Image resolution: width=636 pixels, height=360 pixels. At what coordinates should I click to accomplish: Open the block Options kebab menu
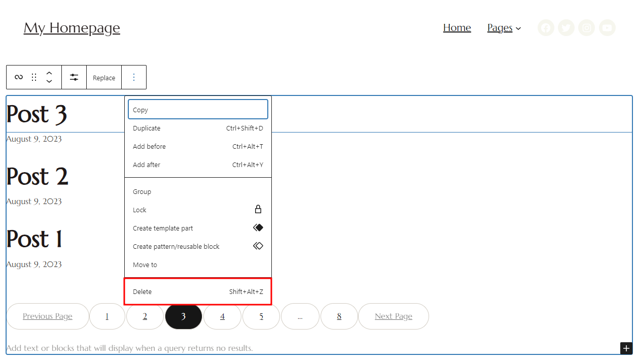134,77
